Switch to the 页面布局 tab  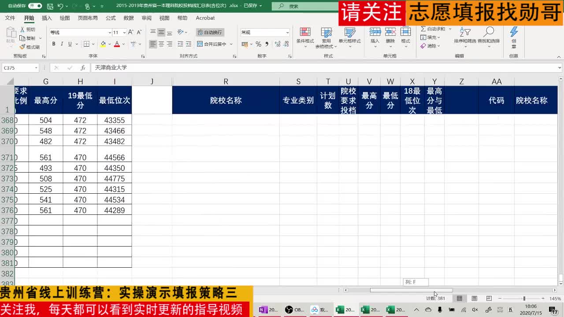88,18
